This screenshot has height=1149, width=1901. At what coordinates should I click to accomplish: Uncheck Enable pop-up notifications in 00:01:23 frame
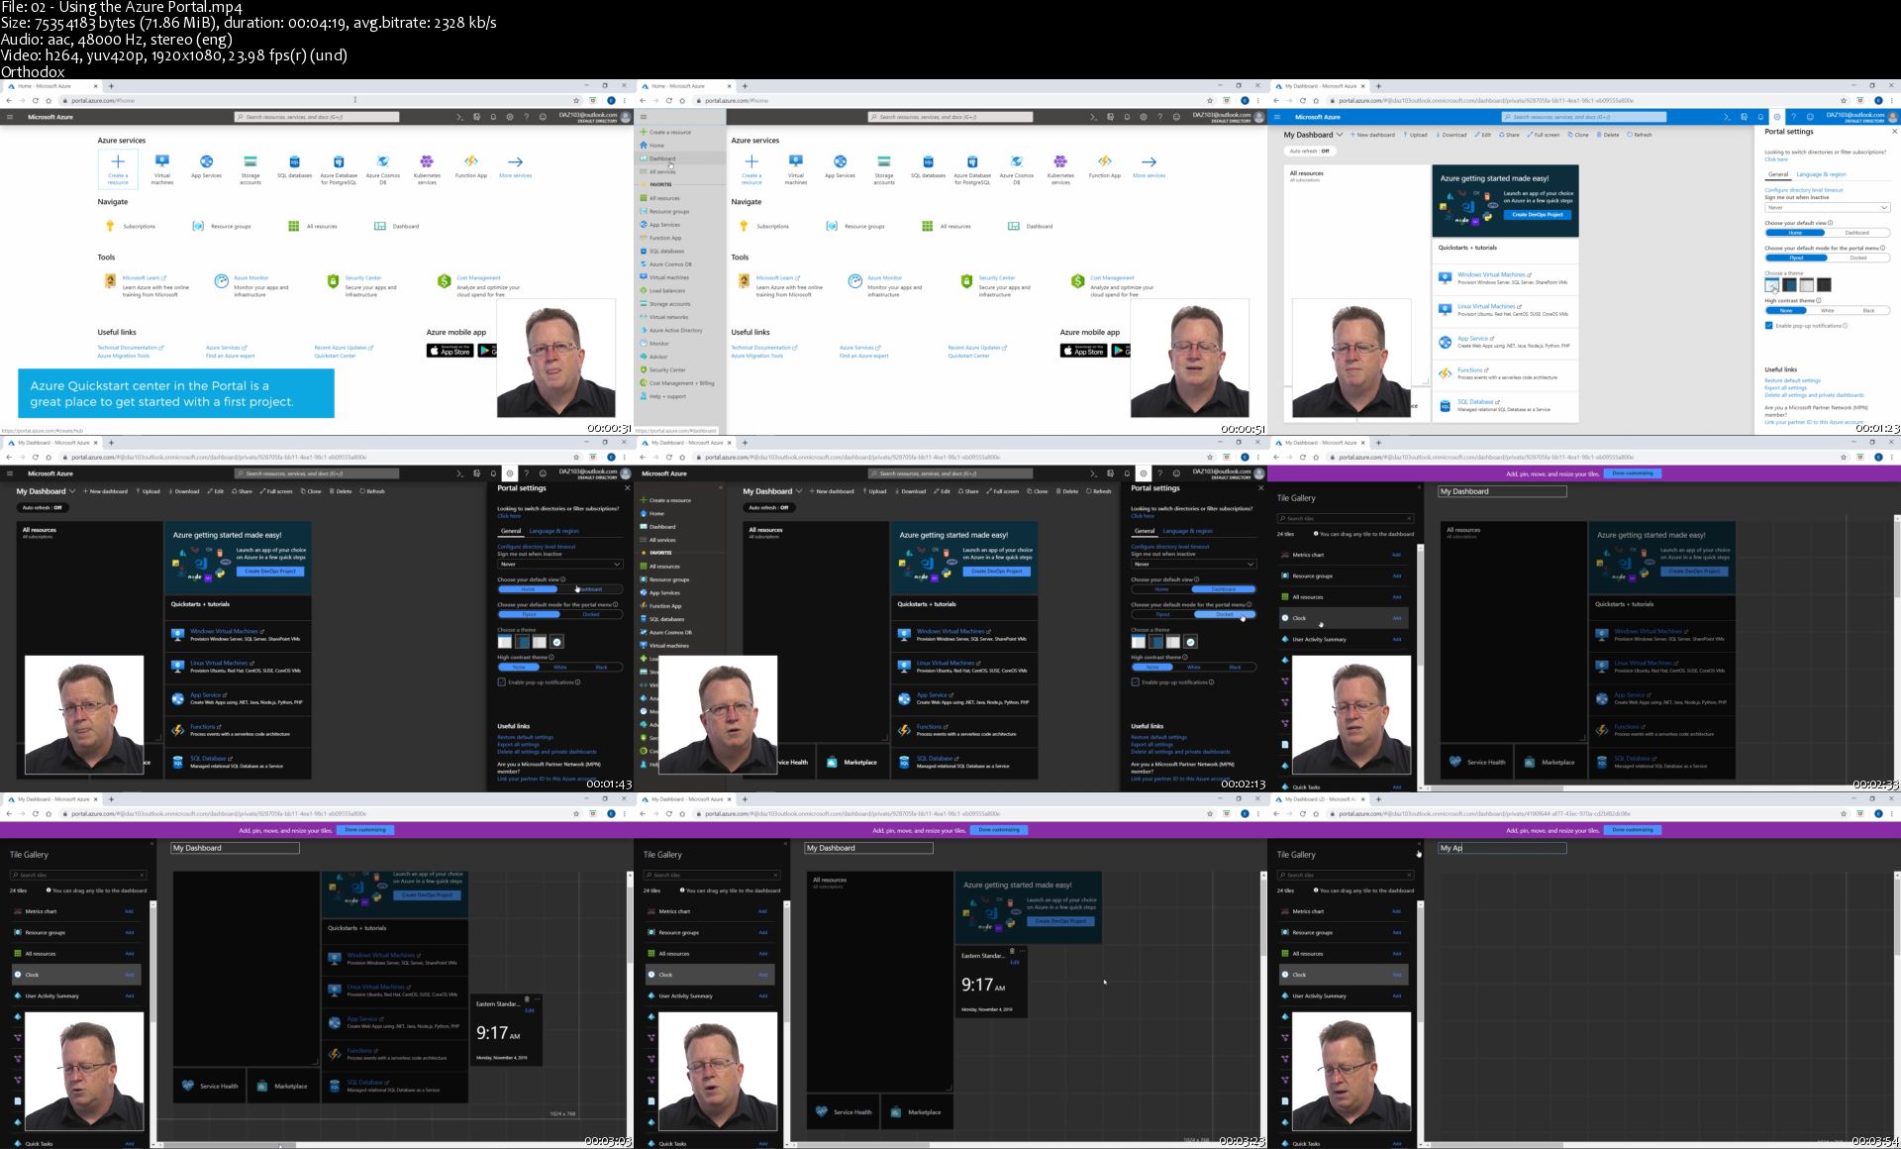click(1768, 325)
